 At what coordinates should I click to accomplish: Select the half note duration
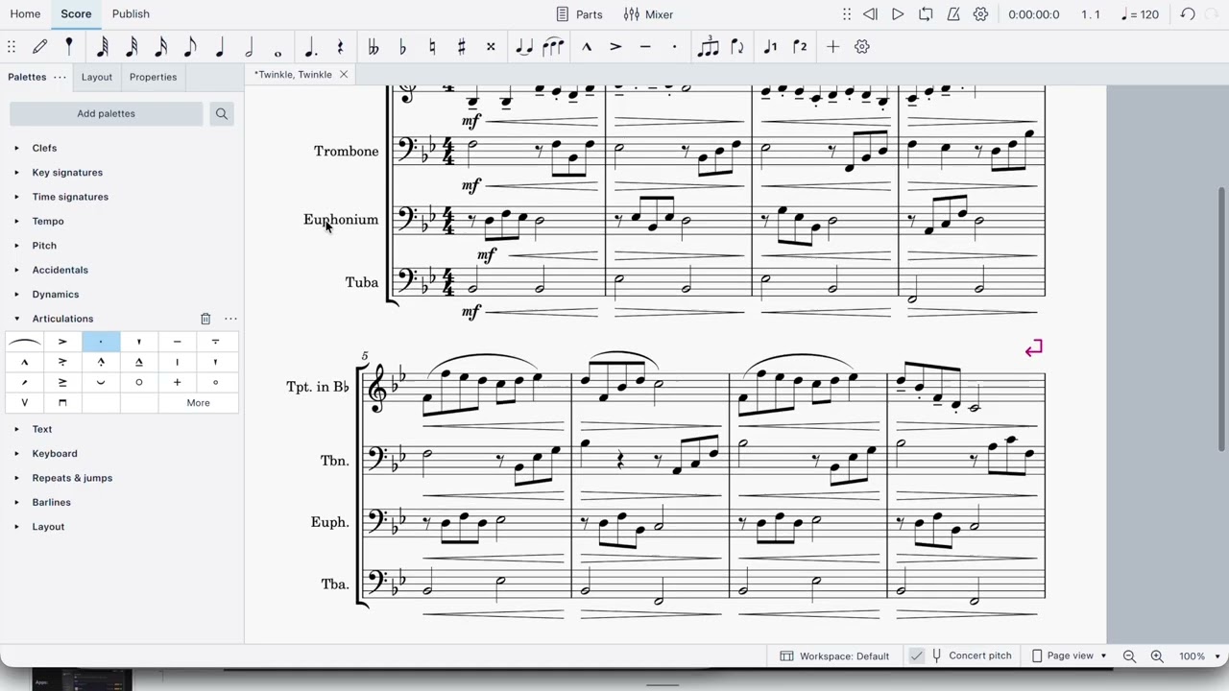[x=250, y=46]
